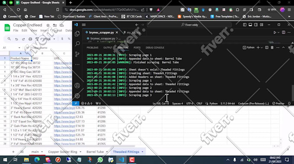Open launch profile dropdown next to plus

coord(262,48)
